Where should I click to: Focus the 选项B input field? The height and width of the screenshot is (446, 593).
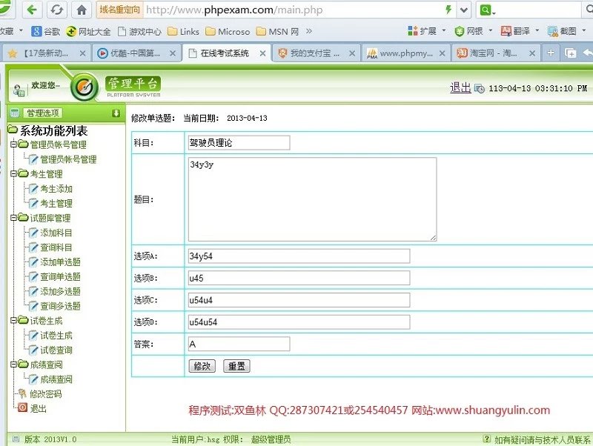pos(299,278)
